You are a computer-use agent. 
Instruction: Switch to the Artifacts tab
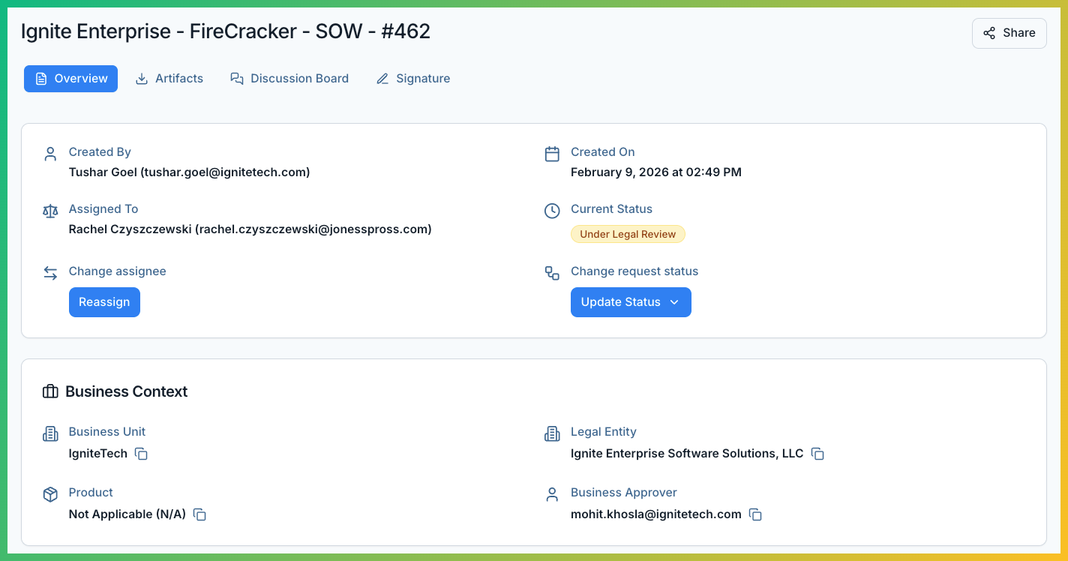pos(169,79)
